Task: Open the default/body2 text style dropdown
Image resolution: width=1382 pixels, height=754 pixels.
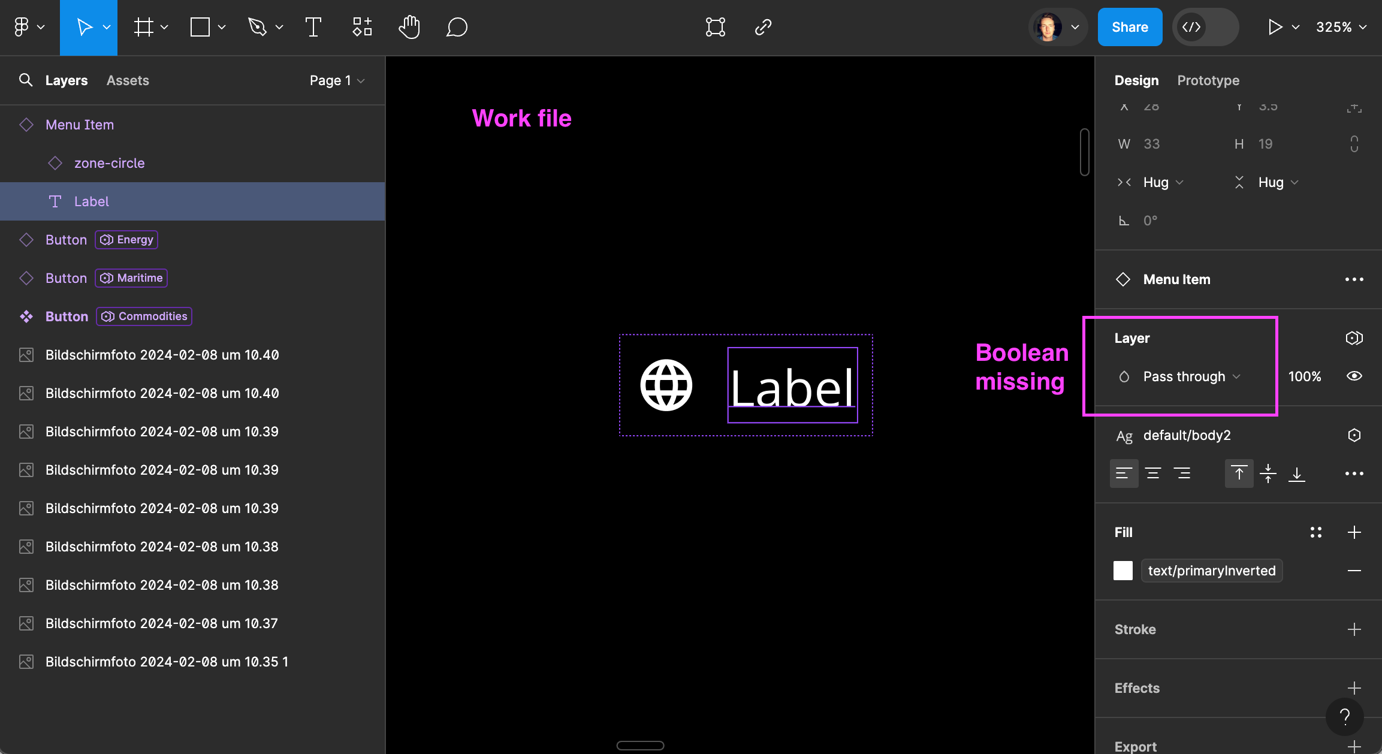Action: pyautogui.click(x=1189, y=435)
